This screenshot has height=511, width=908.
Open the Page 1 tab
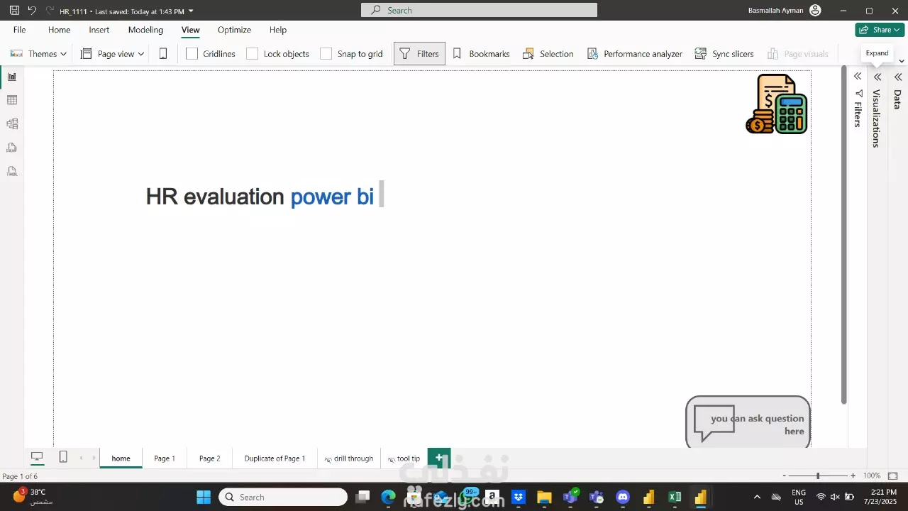165,458
